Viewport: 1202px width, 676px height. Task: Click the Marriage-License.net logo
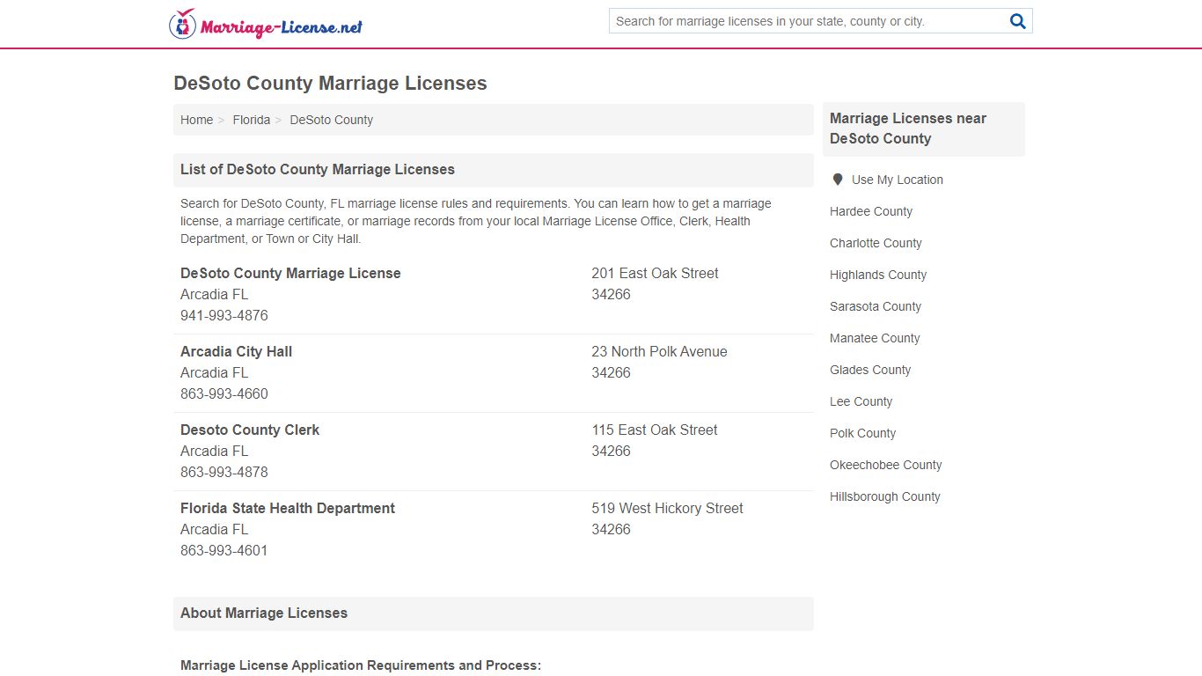pos(266,24)
